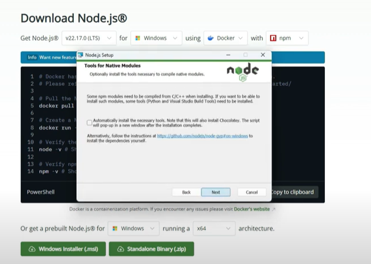
Task: Click the red npm logo icon
Action: click(273, 38)
